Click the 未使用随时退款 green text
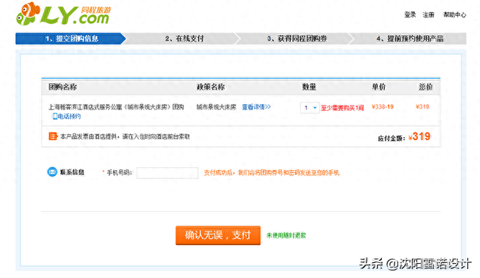480x278 pixels. click(x=286, y=235)
